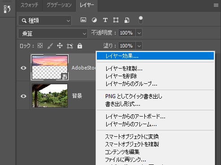
Task: Switch to the グラデーション tab
Action: pos(59,5)
